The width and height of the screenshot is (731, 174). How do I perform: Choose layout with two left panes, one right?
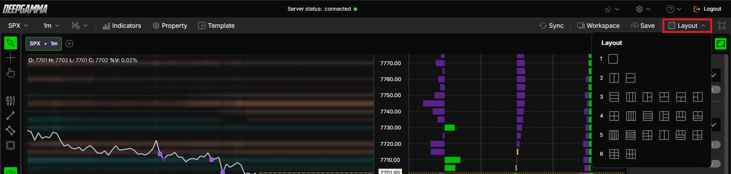(698, 97)
